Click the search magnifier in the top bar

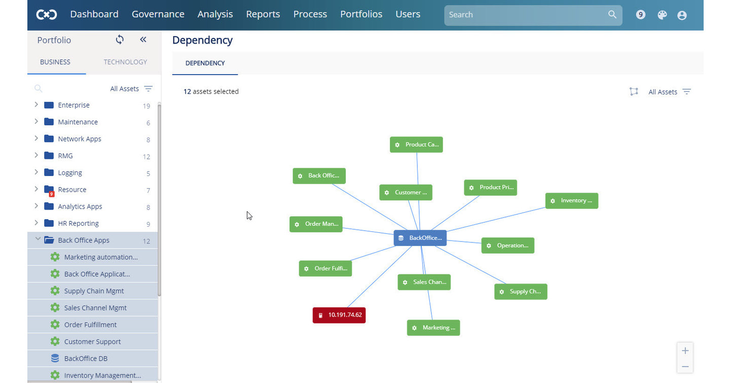point(612,15)
